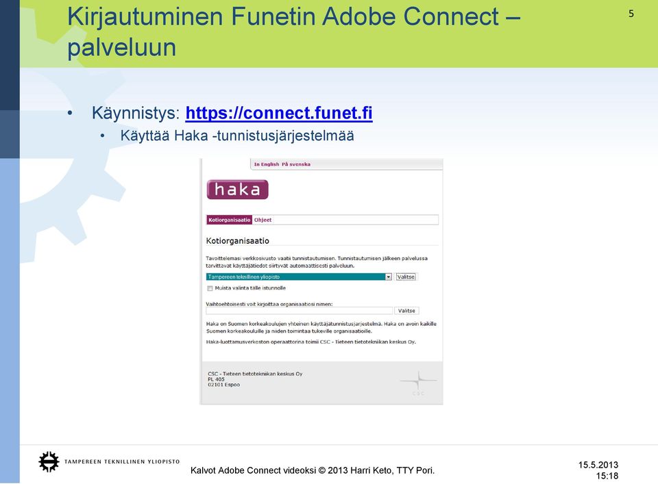The width and height of the screenshot is (658, 484).
Task: Select the Kotiorganisaatio tab
Action: point(229,220)
